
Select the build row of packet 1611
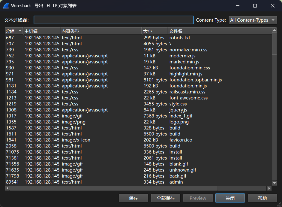coord(138,134)
